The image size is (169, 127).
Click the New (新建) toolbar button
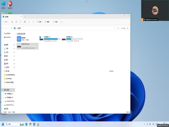5,22
